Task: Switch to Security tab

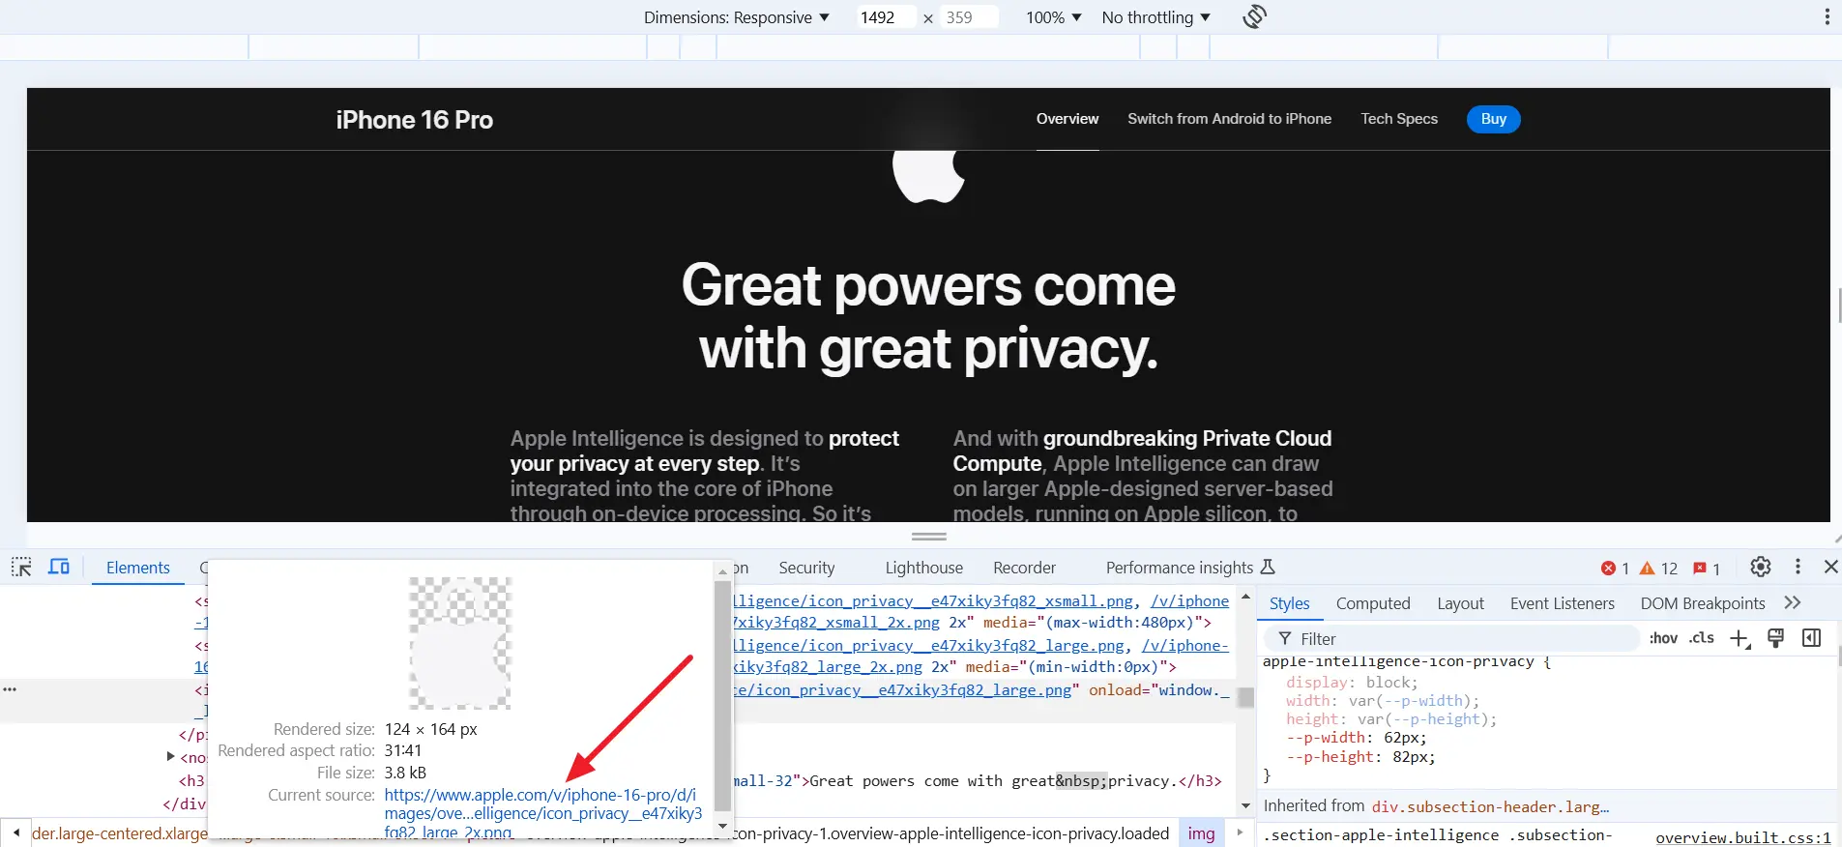Action: (806, 568)
